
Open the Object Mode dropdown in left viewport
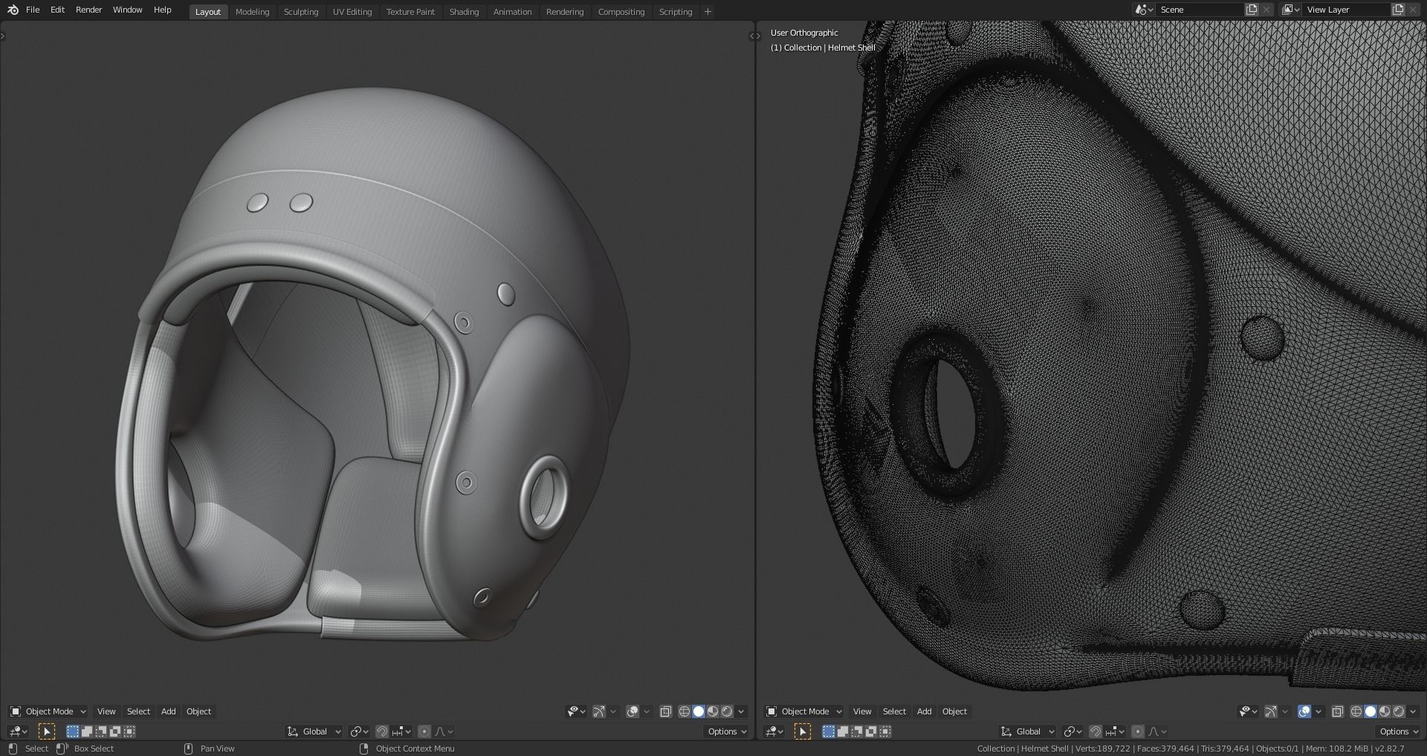[x=48, y=711]
